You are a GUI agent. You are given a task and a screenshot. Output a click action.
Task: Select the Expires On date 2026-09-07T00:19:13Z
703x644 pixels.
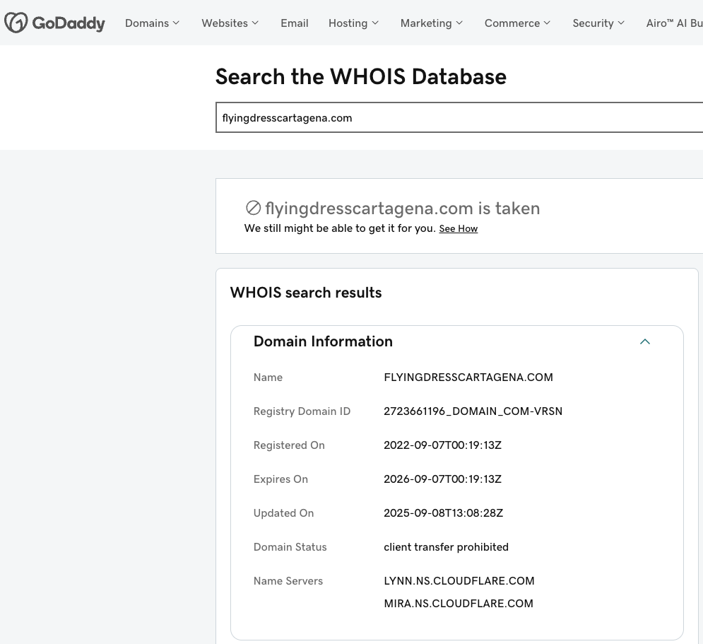point(442,479)
